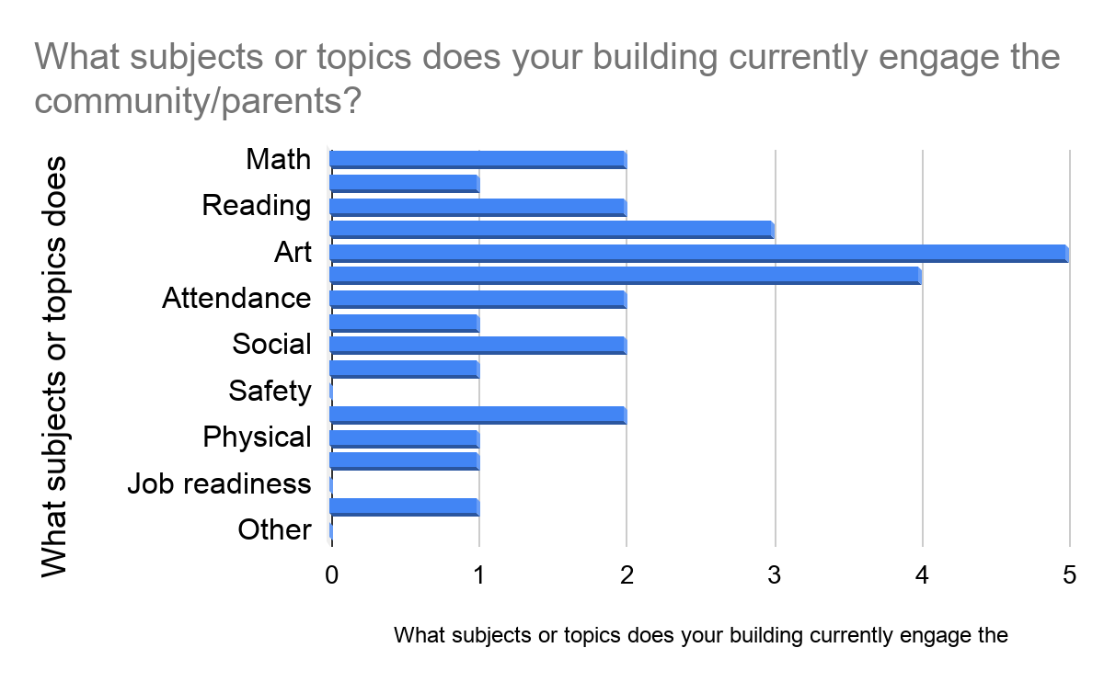The image size is (1104, 682).
Task: Click the axis tick value 3
Action: pos(775,575)
